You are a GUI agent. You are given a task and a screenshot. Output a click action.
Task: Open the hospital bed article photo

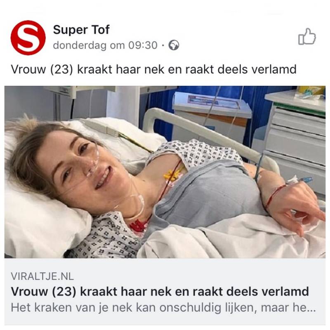tap(165, 172)
